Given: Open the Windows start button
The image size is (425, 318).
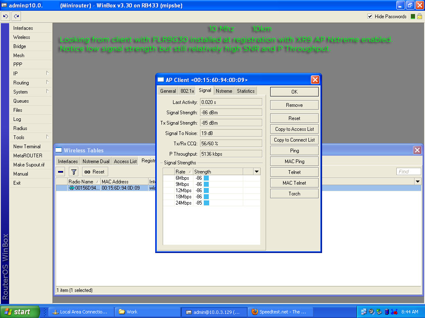Looking at the screenshot, I should 20,312.
